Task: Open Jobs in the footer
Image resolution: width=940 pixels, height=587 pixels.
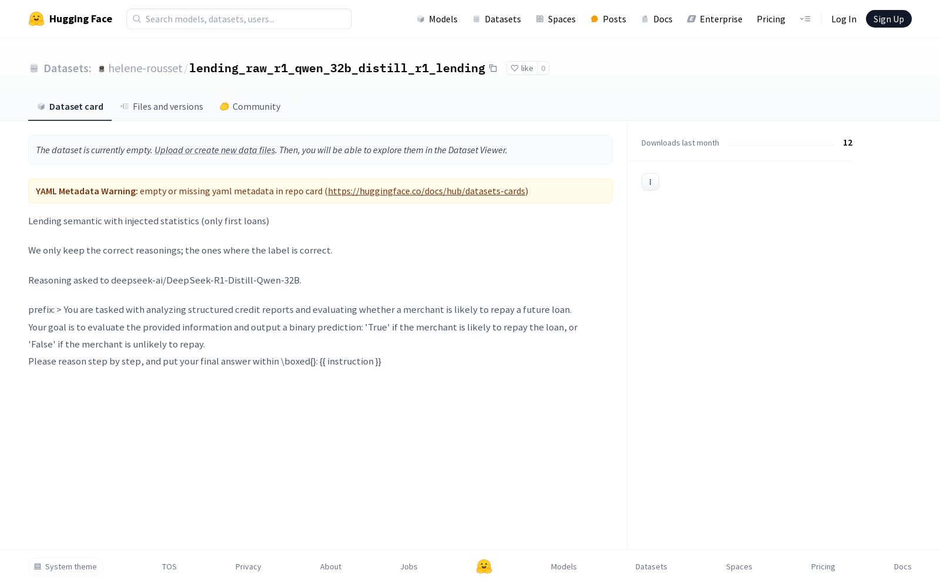Action: pyautogui.click(x=409, y=566)
